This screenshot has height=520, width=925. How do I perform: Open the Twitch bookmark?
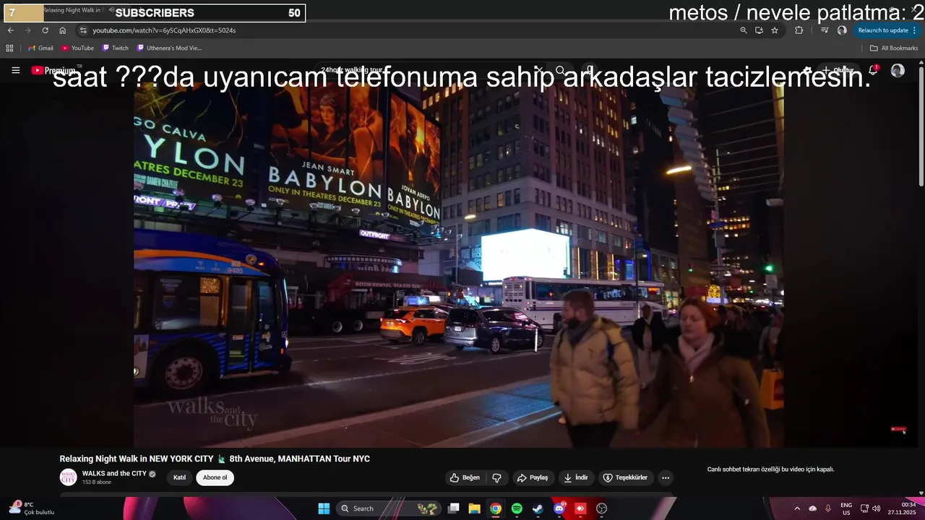116,48
